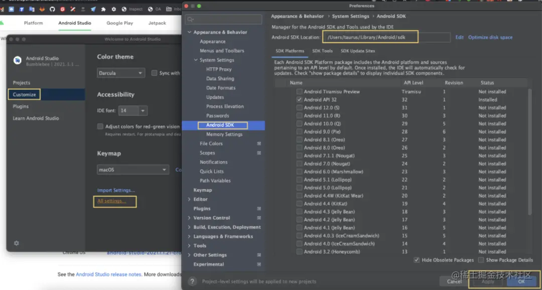Open the GitLab bookmark icon in browser
Image resolution: width=542 pixels, height=290 pixels.
[42, 10]
